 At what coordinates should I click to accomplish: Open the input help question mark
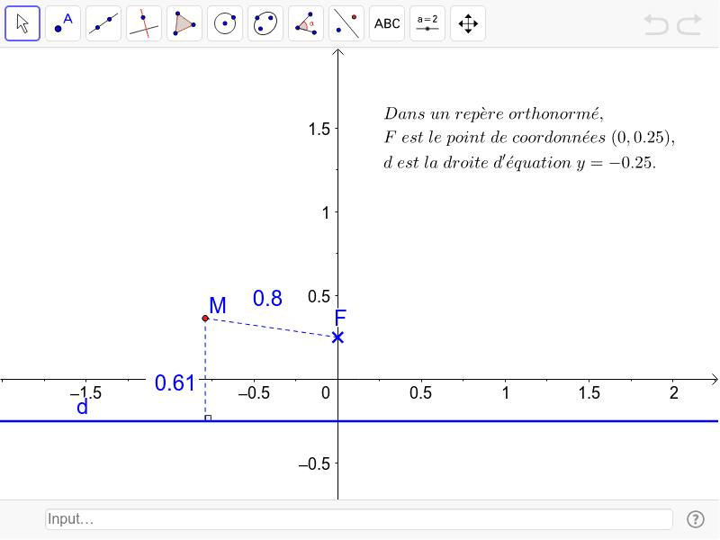click(696, 519)
